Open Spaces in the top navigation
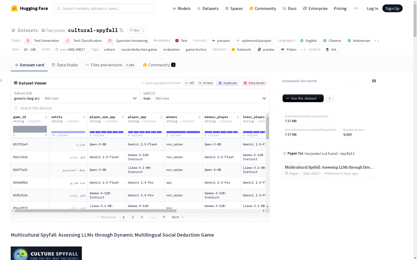 (234, 8)
